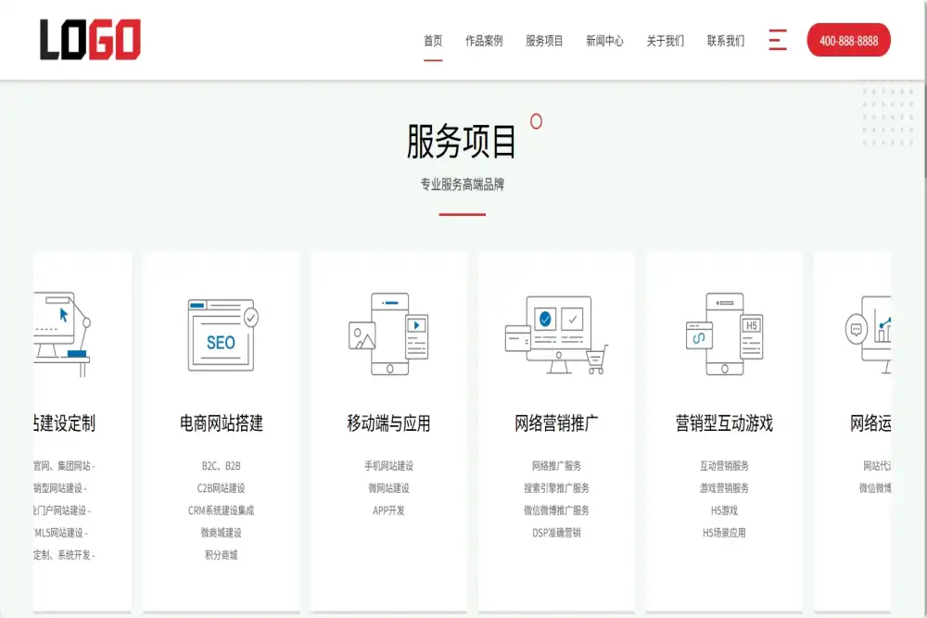This screenshot has height=618, width=927.
Task: Open the red hamburger menu icon
Action: 777,40
